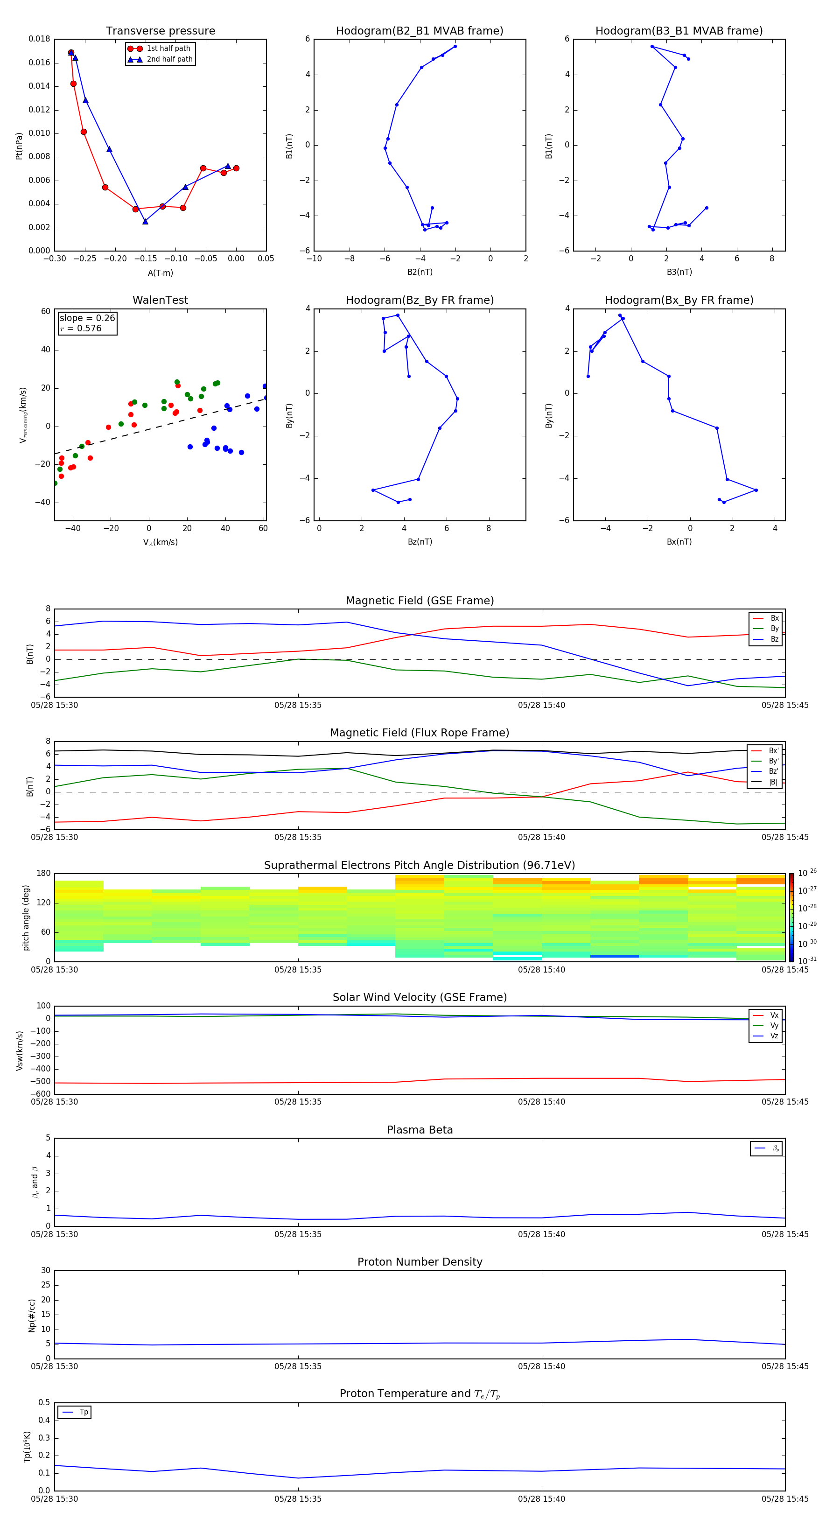Select the colorbar tick label for 10 to the −28
840x1540 pixels.
pos(807,908)
